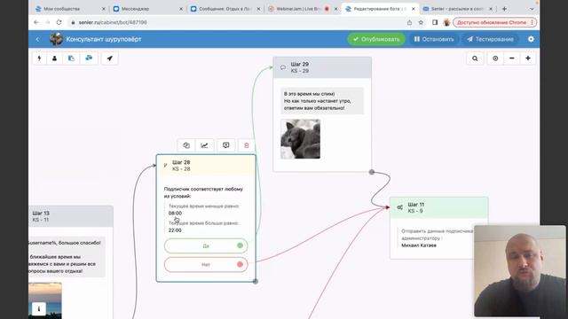Screen dimensions: 568x319
Task: Click the bot avatar in header
Action: click(56, 39)
